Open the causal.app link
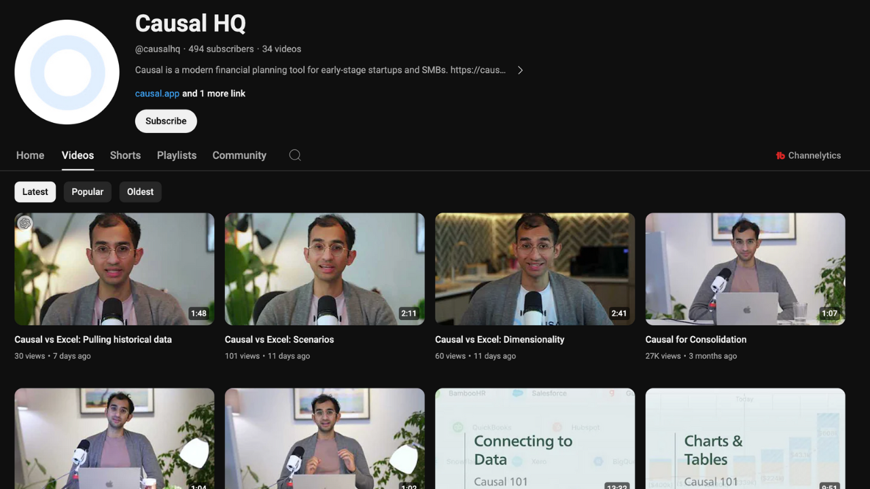The width and height of the screenshot is (870, 489). point(157,94)
